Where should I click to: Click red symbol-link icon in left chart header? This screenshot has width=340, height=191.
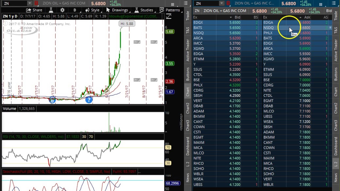[36, 3]
